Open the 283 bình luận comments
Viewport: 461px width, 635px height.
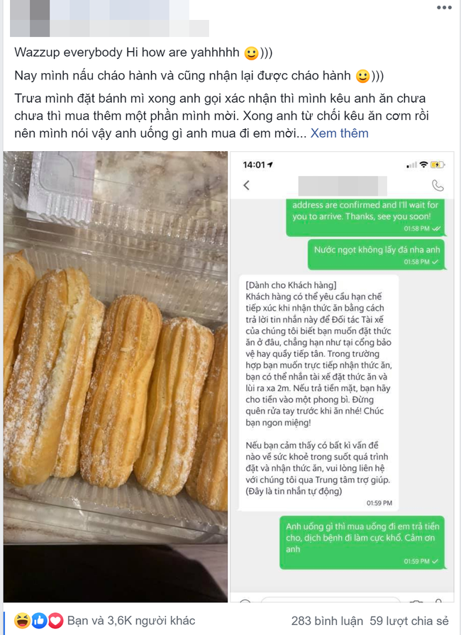327,621
